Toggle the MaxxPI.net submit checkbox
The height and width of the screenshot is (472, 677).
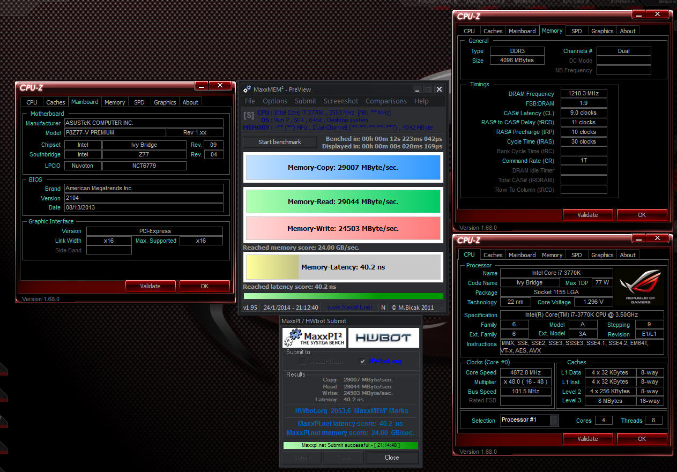point(303,361)
